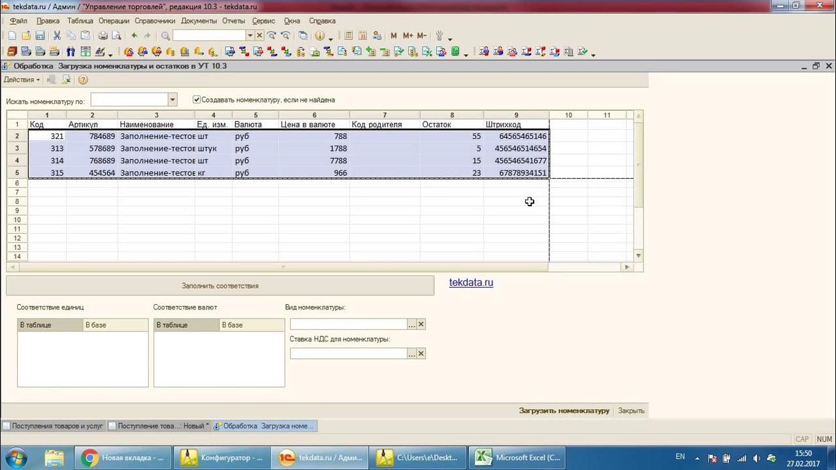Open the Chrome 'Новая вкладка' taskbar item

pos(123,458)
